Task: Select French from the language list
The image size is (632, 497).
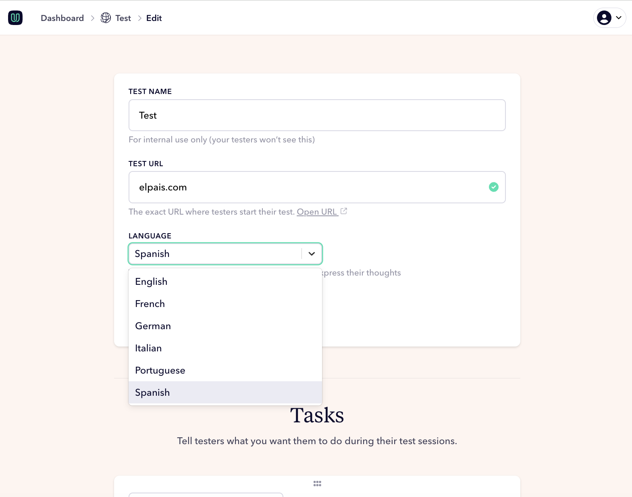Action: coord(225,304)
